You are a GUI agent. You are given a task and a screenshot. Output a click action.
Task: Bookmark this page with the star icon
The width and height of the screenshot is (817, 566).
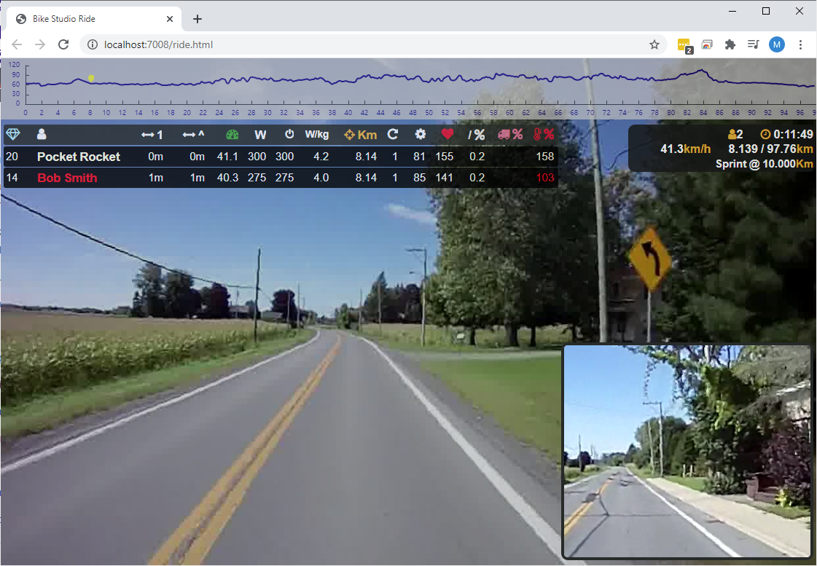coord(654,44)
